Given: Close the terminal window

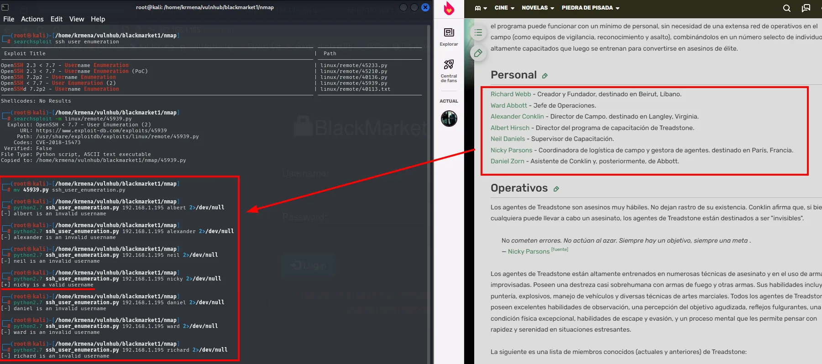Looking at the screenshot, I should click(x=425, y=7).
